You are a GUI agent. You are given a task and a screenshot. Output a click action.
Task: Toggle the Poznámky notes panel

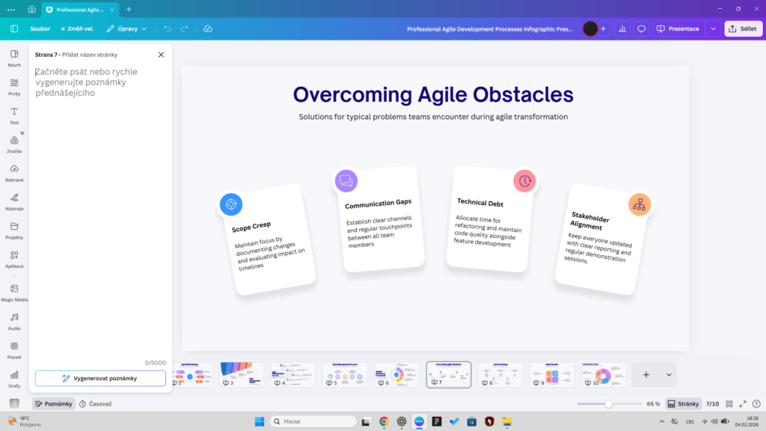click(53, 403)
